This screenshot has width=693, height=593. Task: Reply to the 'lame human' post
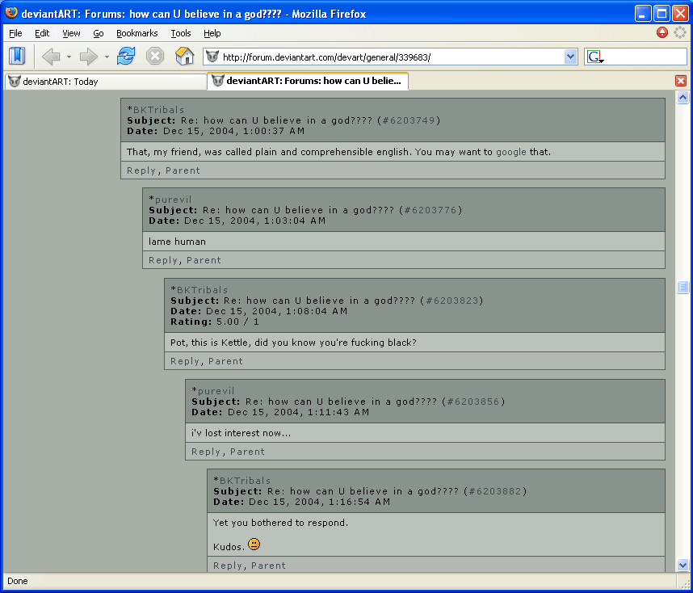(163, 260)
